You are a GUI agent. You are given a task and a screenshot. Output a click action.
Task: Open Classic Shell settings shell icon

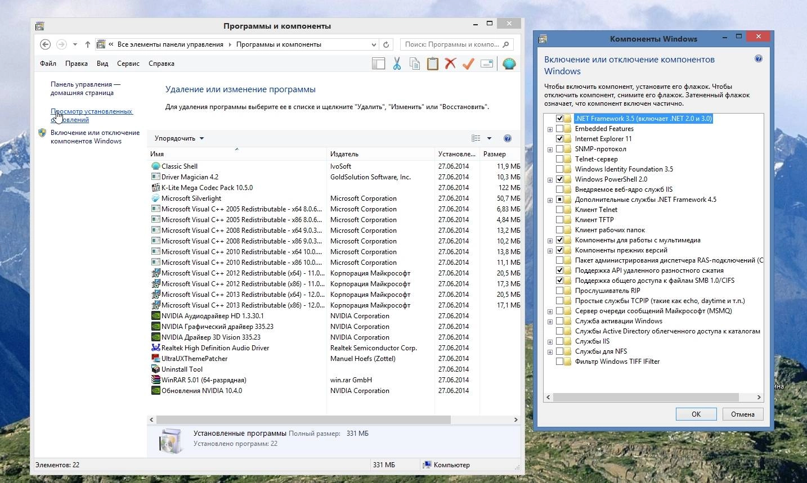pyautogui.click(x=509, y=64)
